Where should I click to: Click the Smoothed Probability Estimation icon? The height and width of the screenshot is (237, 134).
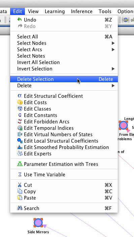tap(20, 147)
